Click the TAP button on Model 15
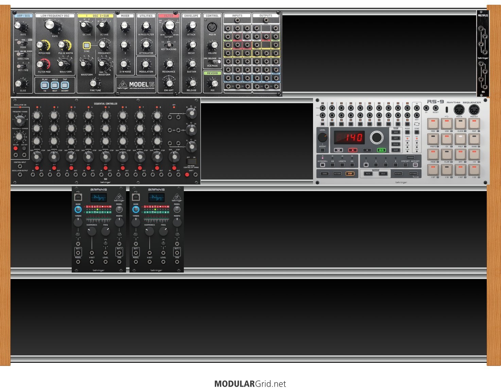 tap(65, 85)
